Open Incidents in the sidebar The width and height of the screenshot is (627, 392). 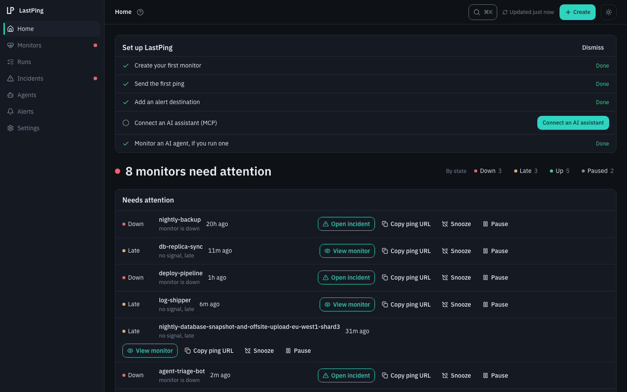click(x=52, y=78)
